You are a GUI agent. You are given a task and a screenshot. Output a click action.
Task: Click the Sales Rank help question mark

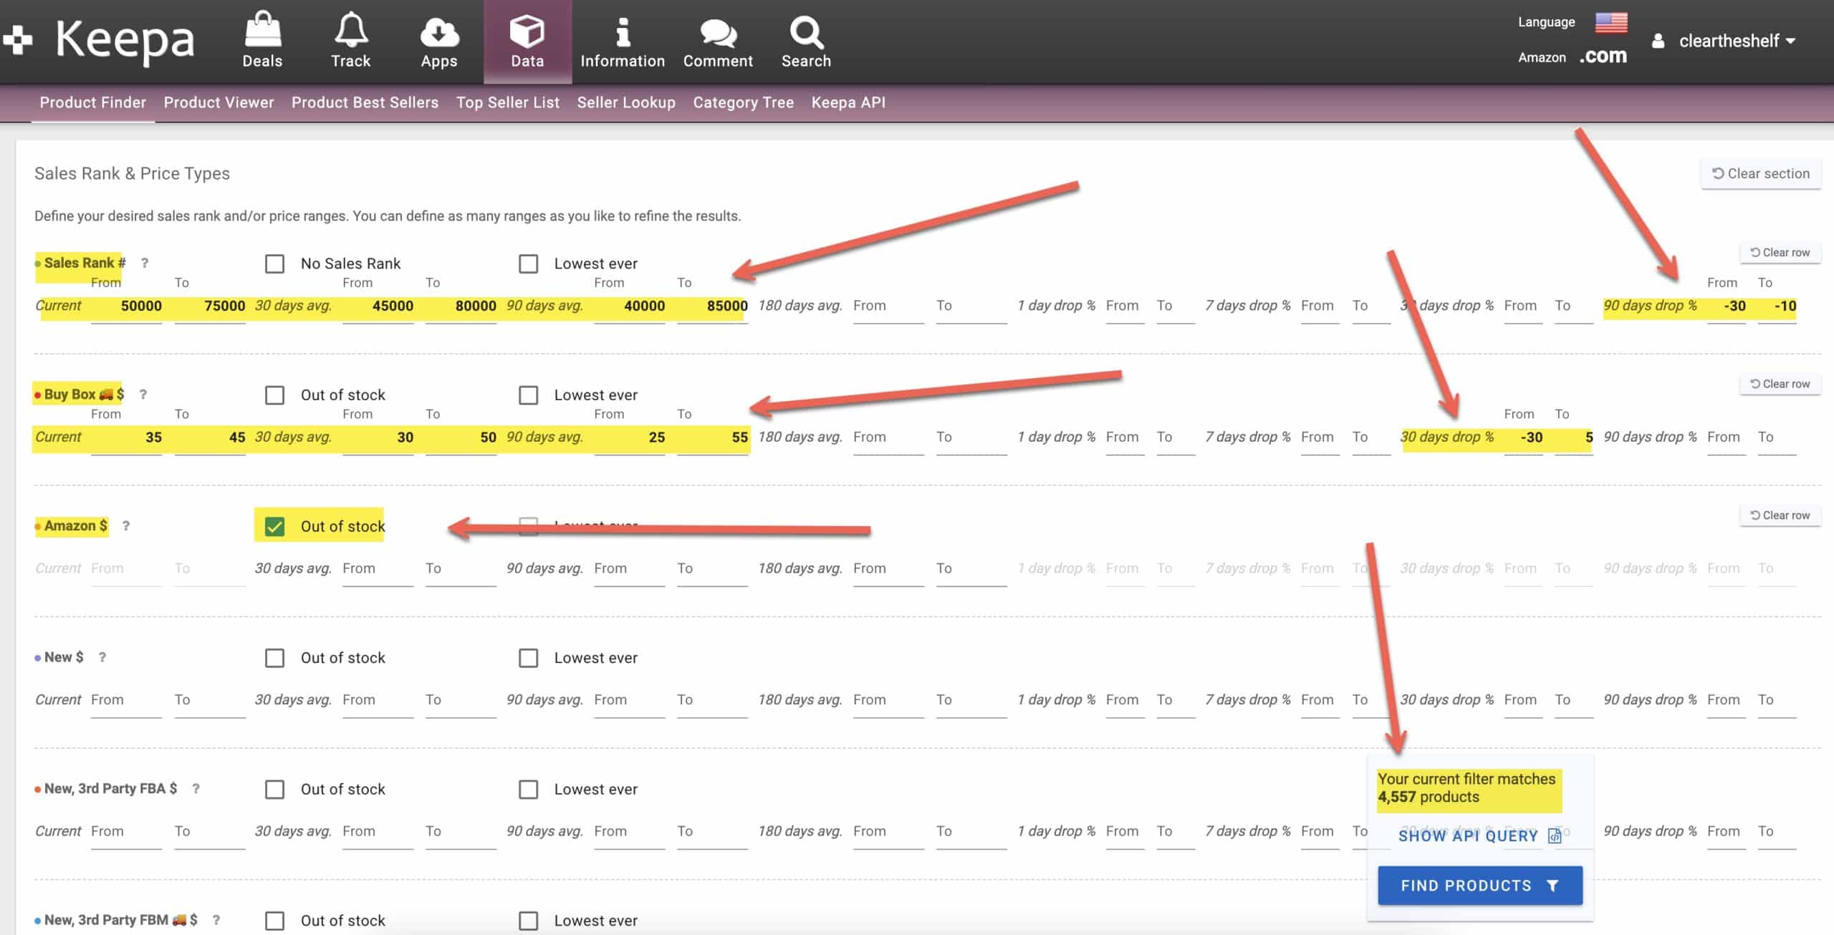coord(145,263)
